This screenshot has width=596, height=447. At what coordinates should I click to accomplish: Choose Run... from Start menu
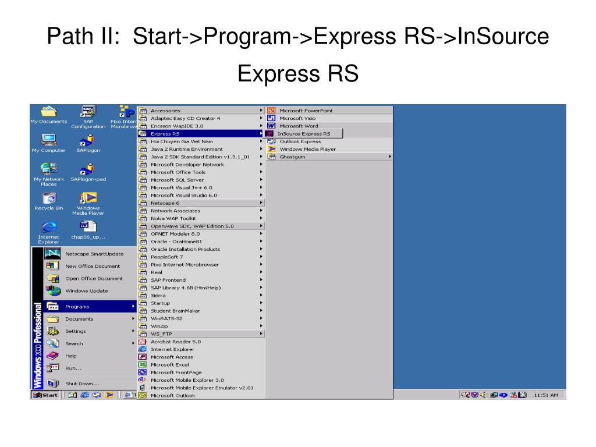pyautogui.click(x=90, y=368)
